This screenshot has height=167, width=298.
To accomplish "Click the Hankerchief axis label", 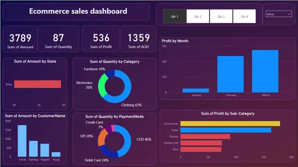I will pyautogui.click(x=171, y=143).
